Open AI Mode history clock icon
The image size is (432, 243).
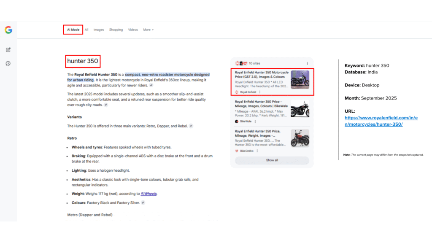pos(8,63)
